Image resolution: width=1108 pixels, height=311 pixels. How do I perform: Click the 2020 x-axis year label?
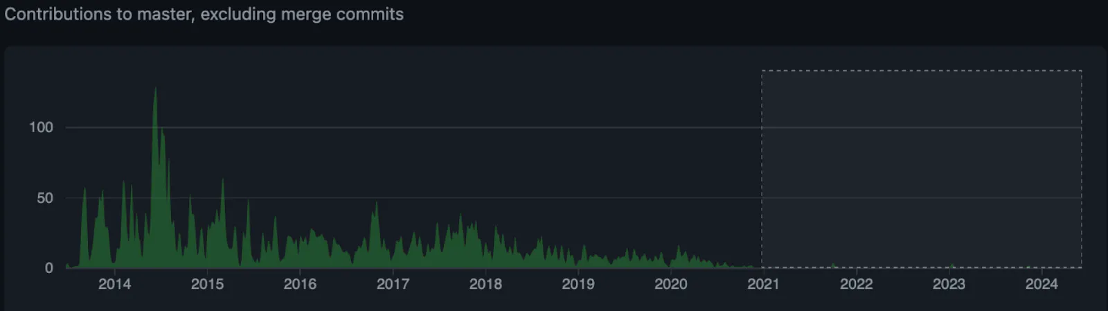[x=671, y=284]
